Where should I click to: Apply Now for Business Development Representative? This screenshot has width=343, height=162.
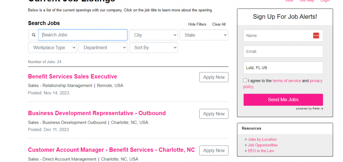pyautogui.click(x=214, y=114)
